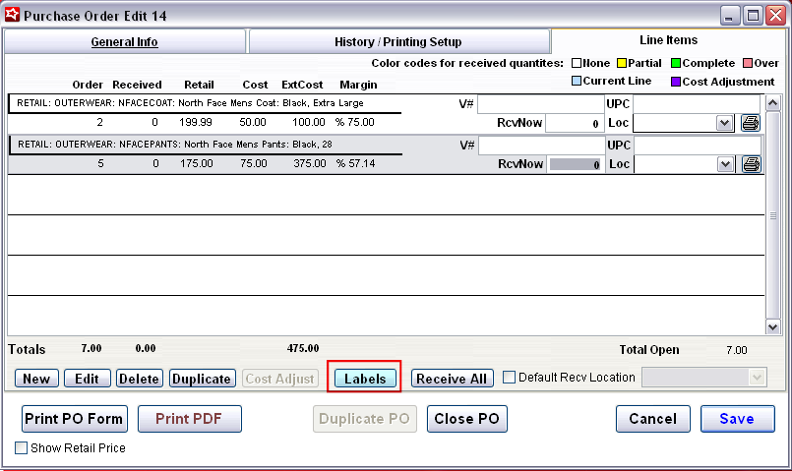Screen dimensions: 792x471
Task: Click the Total Open label
Action: [649, 350]
